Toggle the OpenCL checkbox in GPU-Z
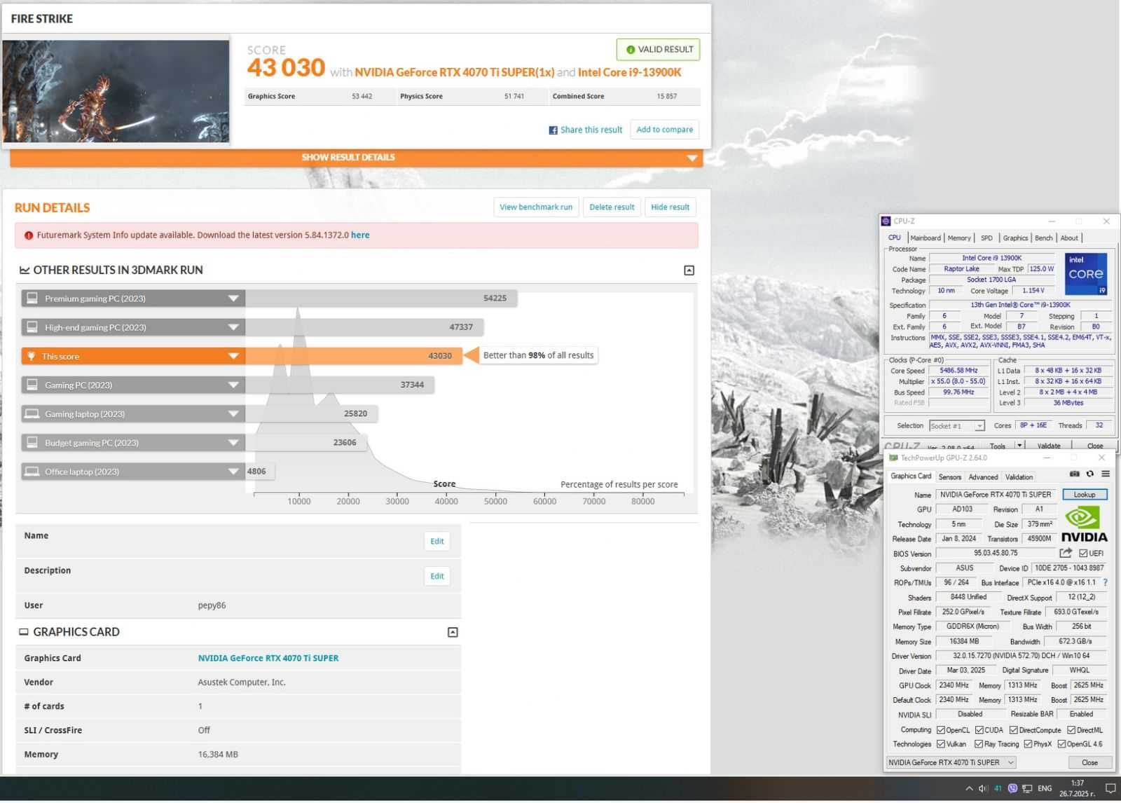The image size is (1121, 803). coord(941,730)
